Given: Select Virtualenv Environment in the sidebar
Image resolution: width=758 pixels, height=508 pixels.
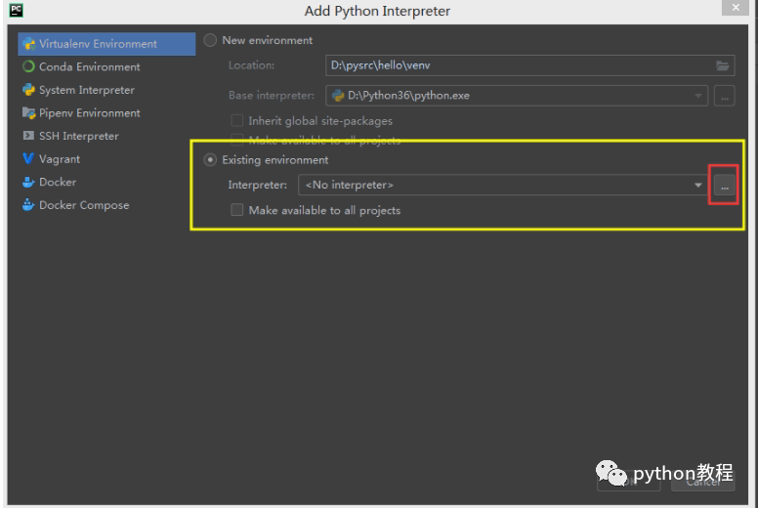Looking at the screenshot, I should point(106,44).
